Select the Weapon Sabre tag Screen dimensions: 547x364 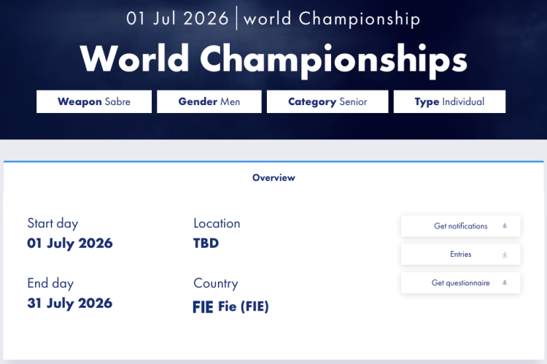pyautogui.click(x=94, y=102)
